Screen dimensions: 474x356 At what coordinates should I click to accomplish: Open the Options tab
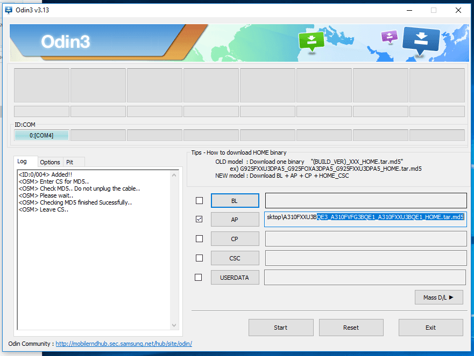pos(50,162)
